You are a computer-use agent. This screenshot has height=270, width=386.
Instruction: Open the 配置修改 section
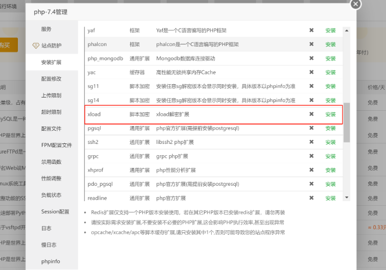51,79
